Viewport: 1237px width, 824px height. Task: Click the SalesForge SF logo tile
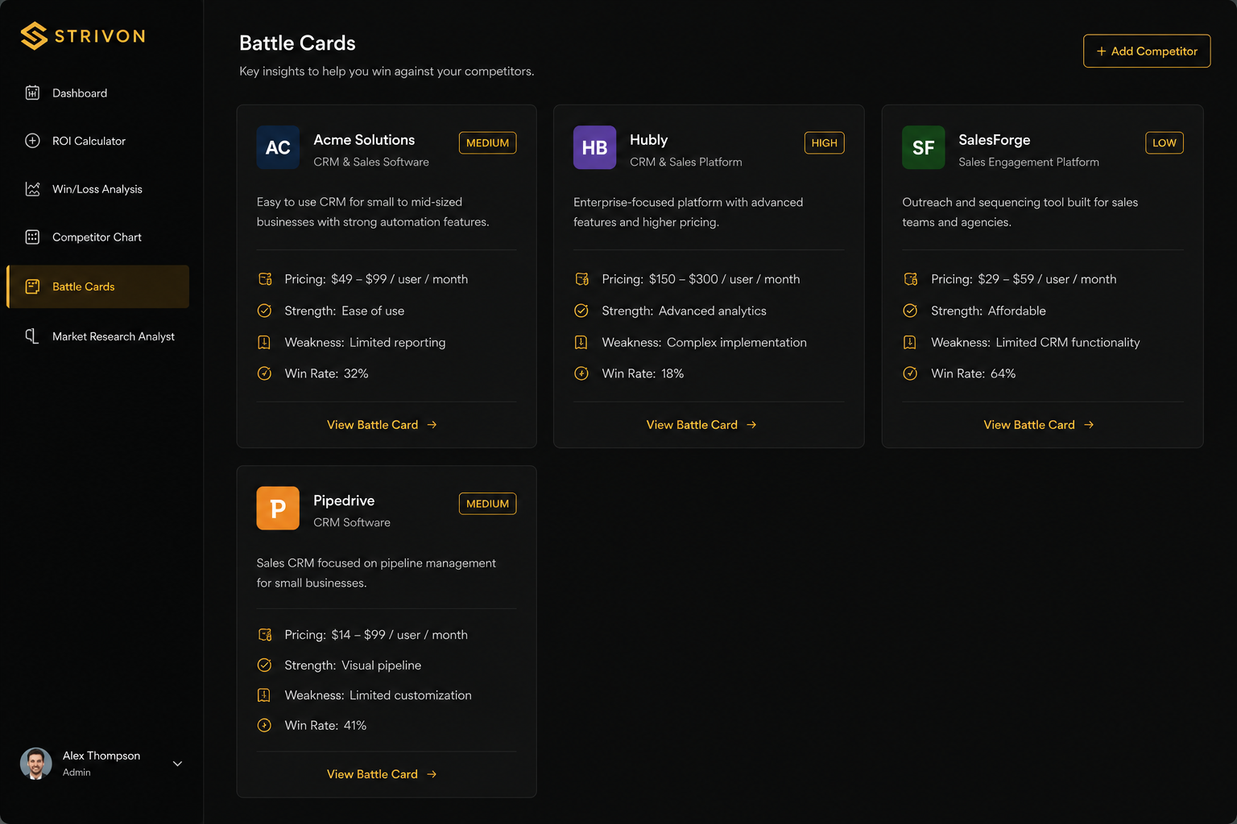pos(923,147)
